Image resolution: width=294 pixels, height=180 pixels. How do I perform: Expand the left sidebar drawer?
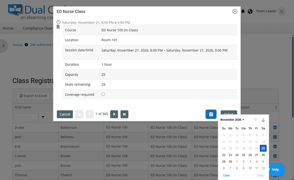click(4, 45)
